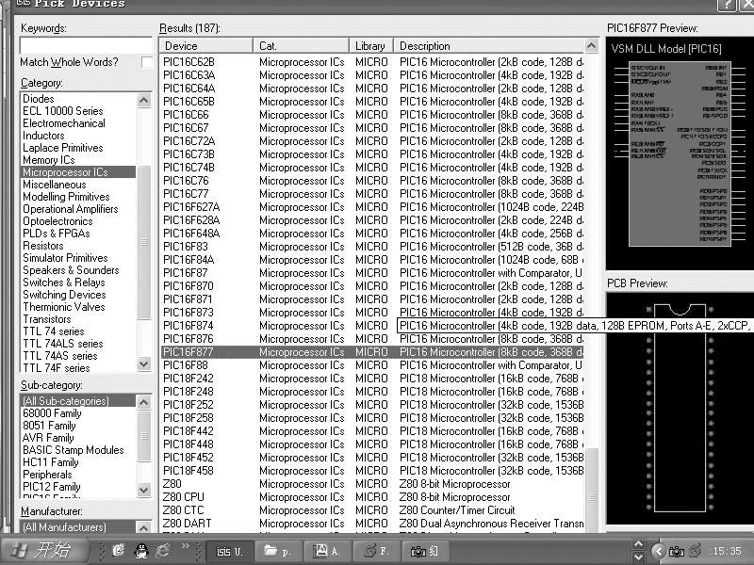Screen dimensions: 754x565
Task: Click the help question mark button
Action: (727, 5)
